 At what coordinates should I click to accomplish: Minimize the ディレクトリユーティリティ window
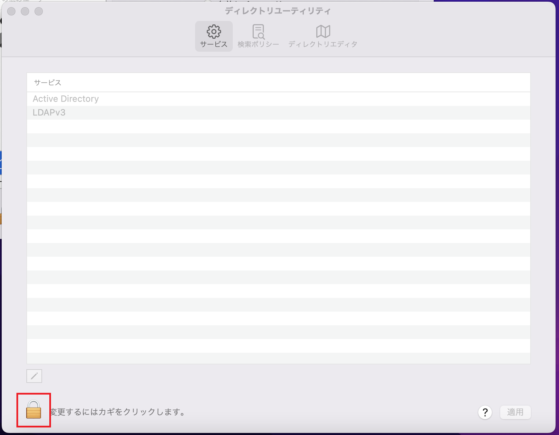click(25, 11)
